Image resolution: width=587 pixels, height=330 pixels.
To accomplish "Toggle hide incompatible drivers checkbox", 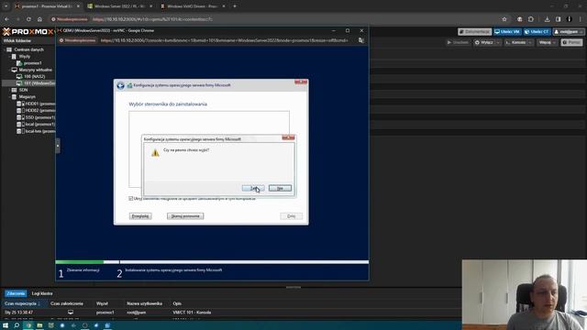I will [x=130, y=199].
